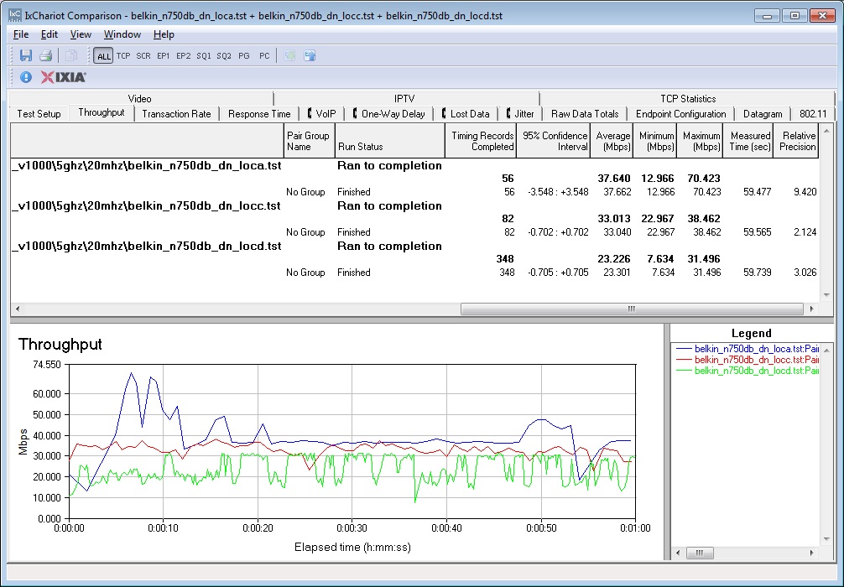Click the Pair Group Name column header
844x587 pixels.
pyautogui.click(x=309, y=141)
